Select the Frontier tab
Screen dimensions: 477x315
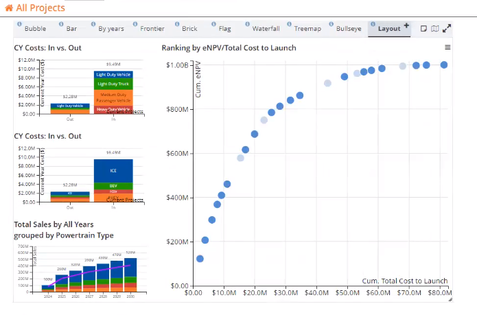click(x=152, y=29)
